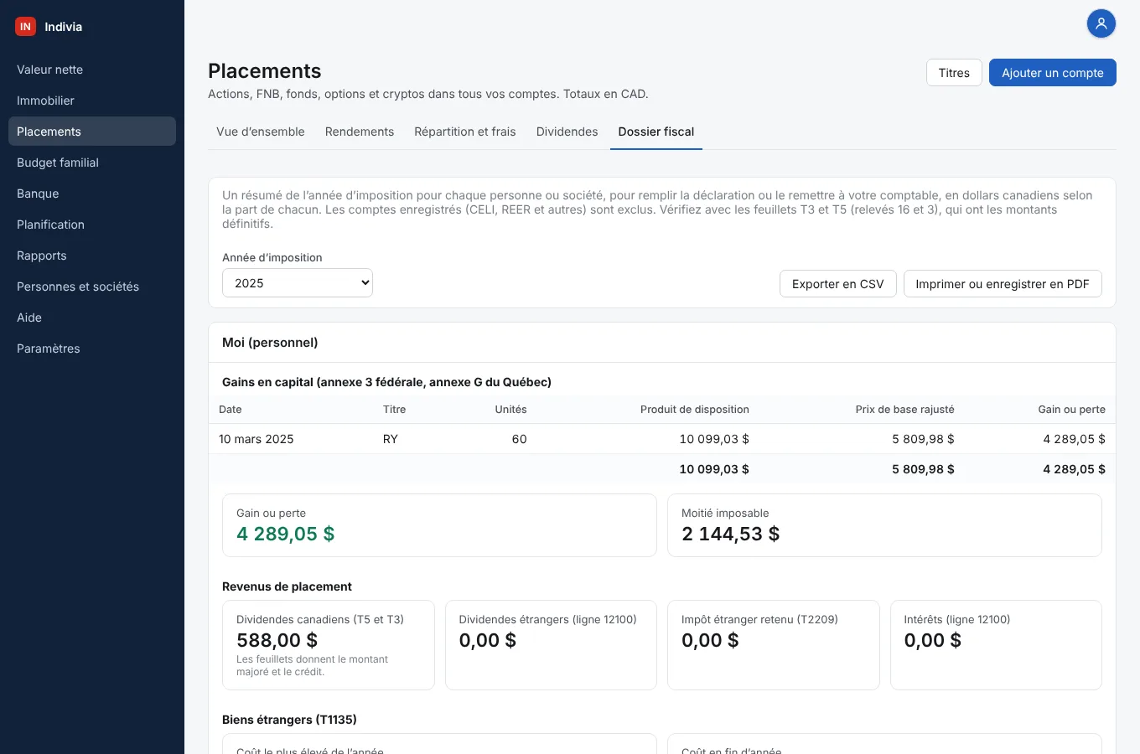Open the user profile icon
The height and width of the screenshot is (754, 1140).
(x=1101, y=23)
